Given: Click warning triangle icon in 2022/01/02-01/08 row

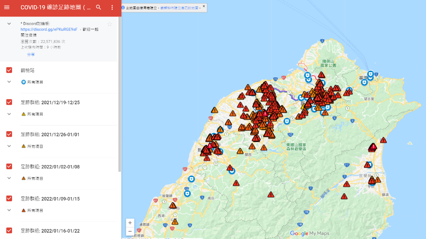Looking at the screenshot, I should (23, 178).
